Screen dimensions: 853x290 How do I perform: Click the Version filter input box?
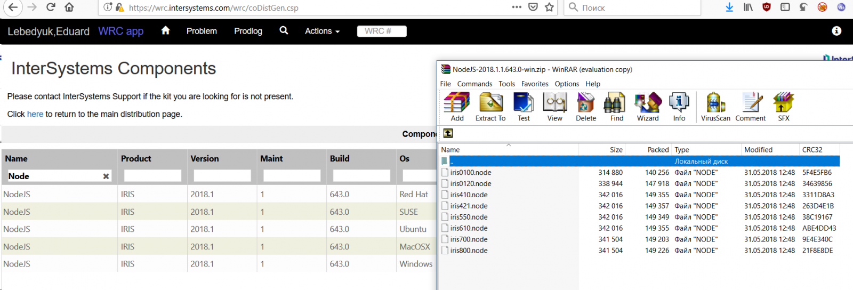tap(222, 176)
